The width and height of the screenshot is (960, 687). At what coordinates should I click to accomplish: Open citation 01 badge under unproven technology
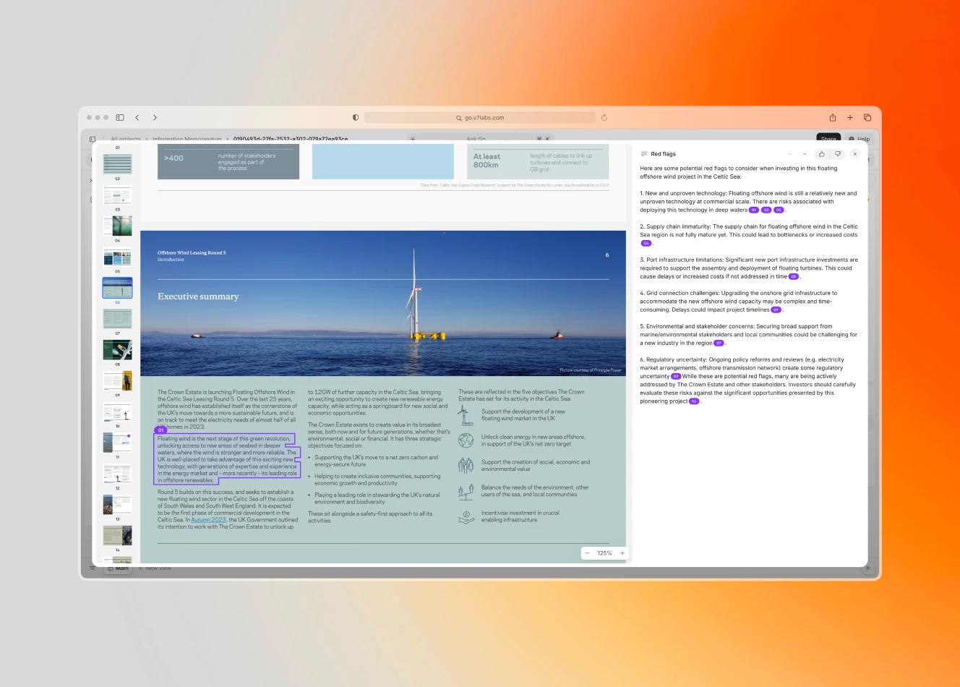tap(753, 210)
